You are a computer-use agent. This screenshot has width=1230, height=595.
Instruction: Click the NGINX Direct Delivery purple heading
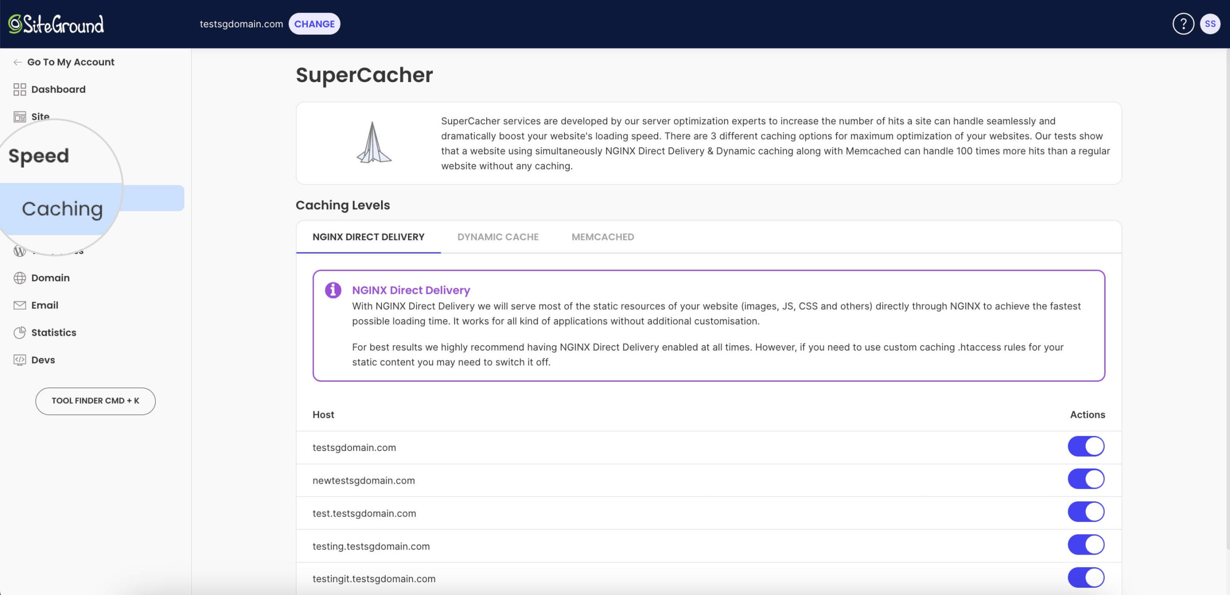[411, 290]
